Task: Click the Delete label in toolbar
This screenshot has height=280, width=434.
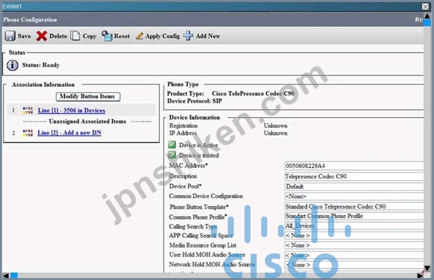Action: click(58, 36)
